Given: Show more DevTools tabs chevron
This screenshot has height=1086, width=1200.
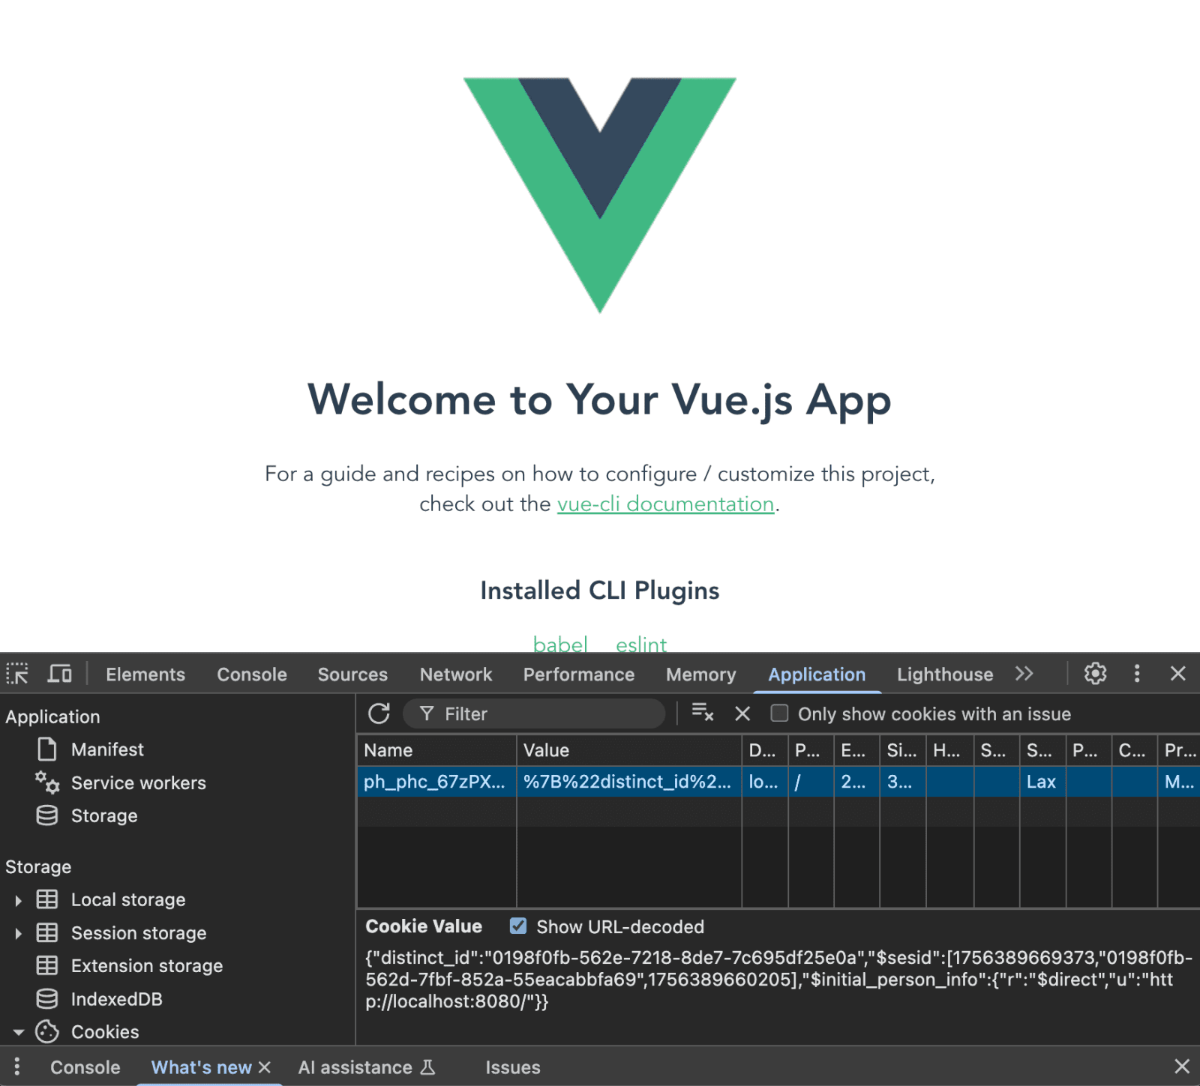Looking at the screenshot, I should pos(1024,674).
